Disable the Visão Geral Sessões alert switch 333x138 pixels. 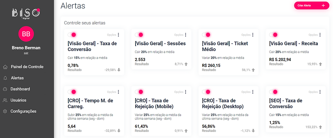139,35
